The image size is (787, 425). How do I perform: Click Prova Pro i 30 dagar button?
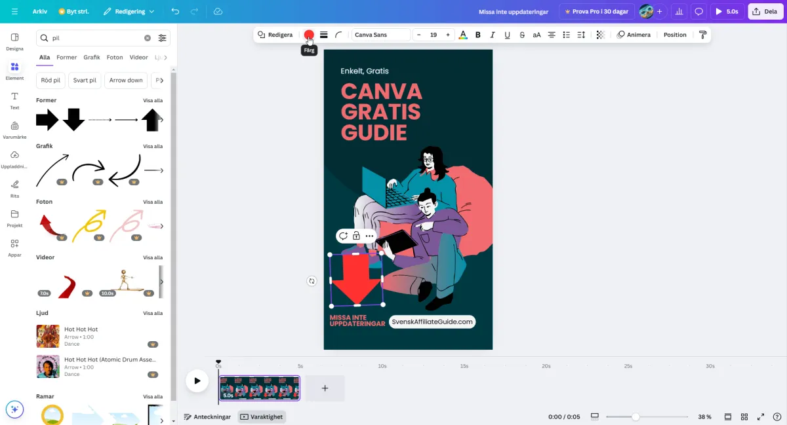597,11
